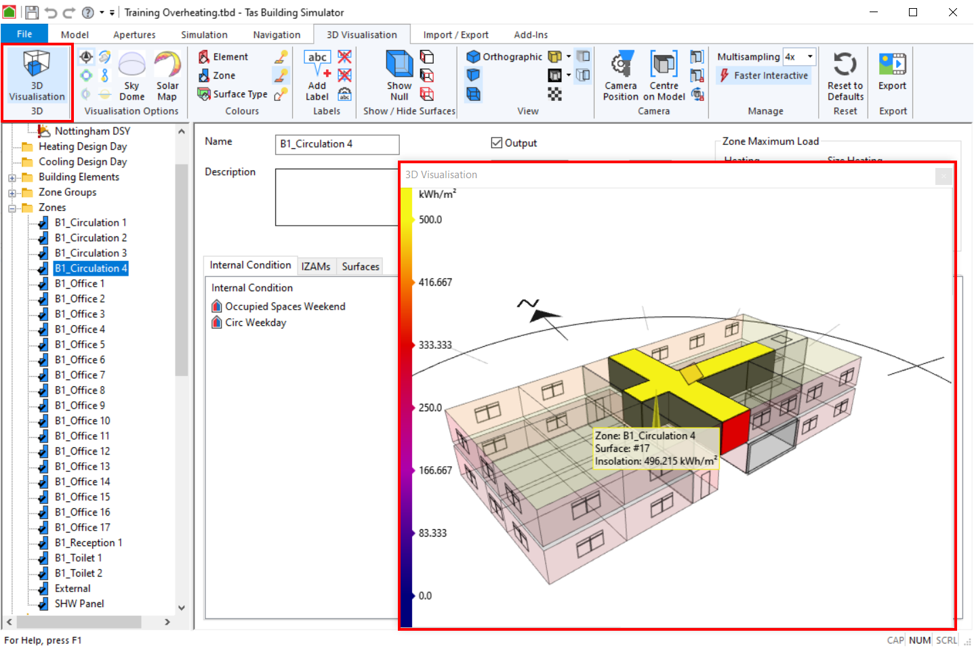Select the SHW Panel zone
Image resolution: width=974 pixels, height=647 pixels.
(x=79, y=604)
